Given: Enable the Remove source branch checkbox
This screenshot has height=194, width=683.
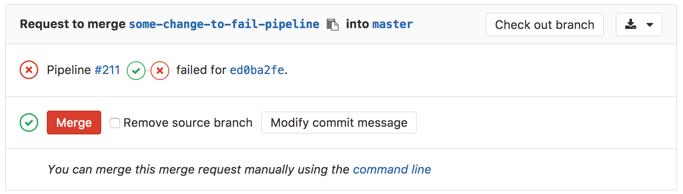Looking at the screenshot, I should 115,123.
